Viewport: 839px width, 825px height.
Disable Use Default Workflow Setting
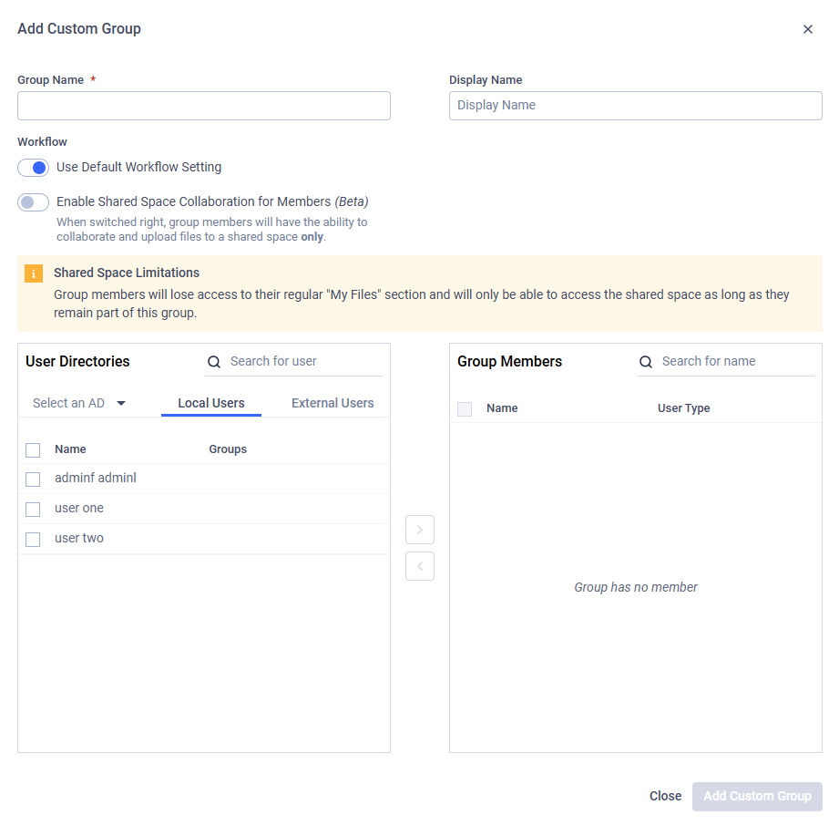point(33,168)
